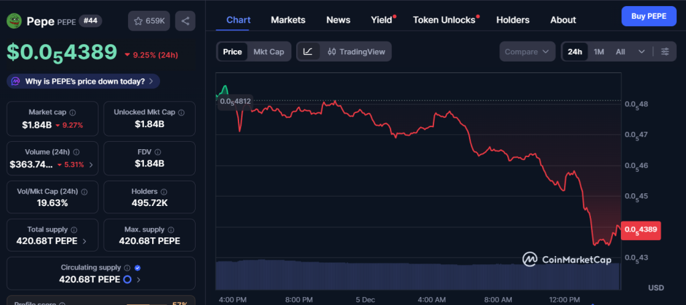686x305 pixels.
Task: Click the 420.68T PEPE Max. supply value
Action: [x=149, y=241]
